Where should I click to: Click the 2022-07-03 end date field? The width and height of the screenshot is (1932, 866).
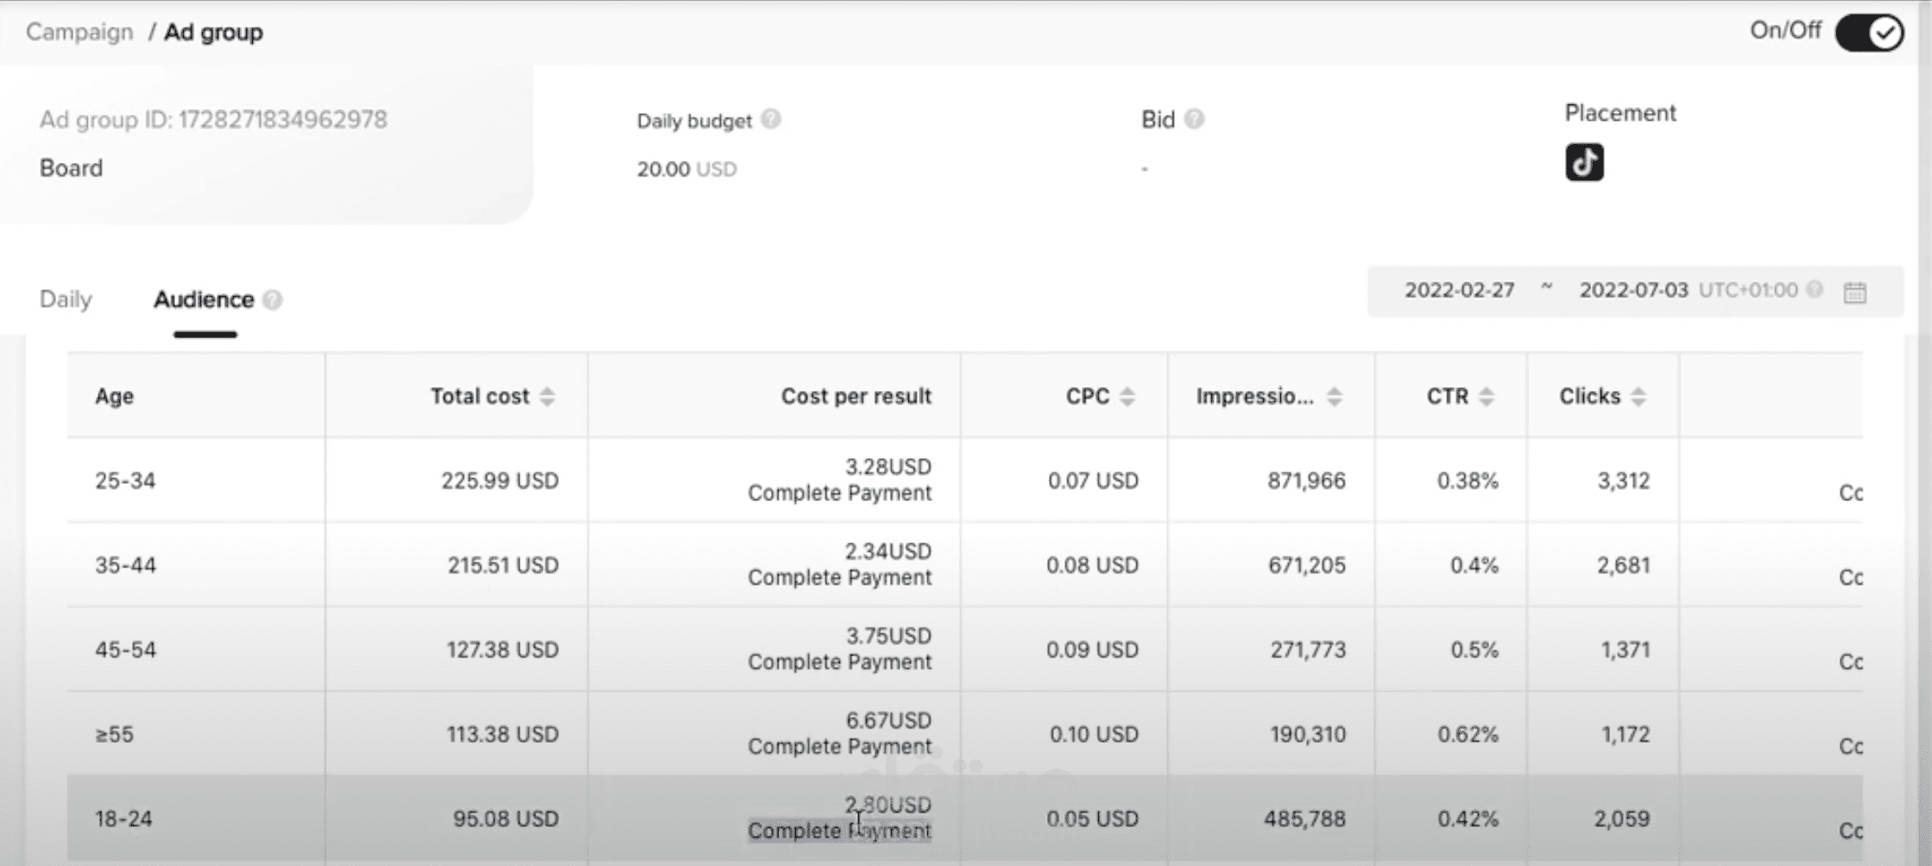coord(1633,290)
